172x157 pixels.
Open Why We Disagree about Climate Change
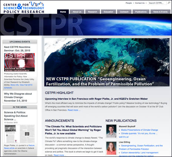point(18,97)
